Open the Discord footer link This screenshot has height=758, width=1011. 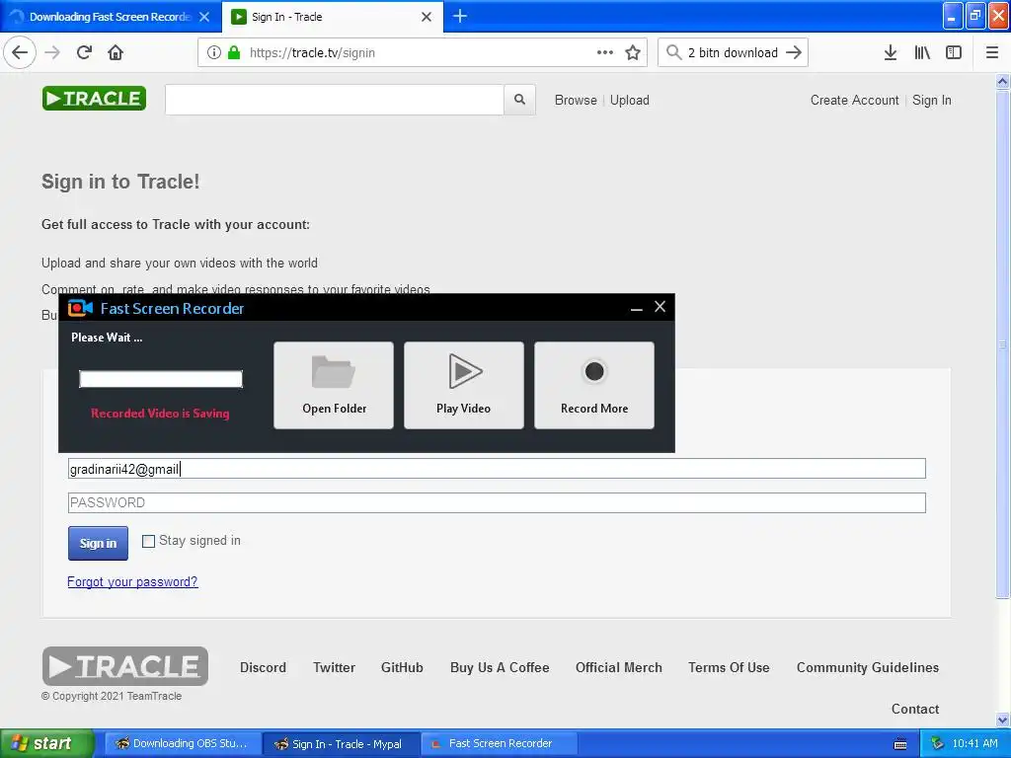click(263, 667)
